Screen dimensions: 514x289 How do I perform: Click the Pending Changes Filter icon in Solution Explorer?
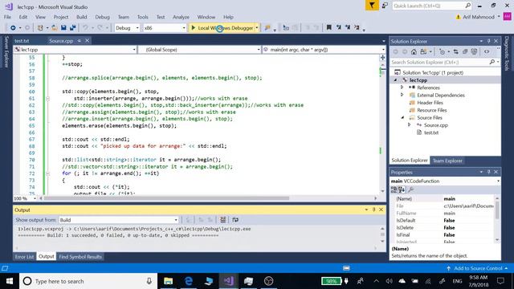(x=443, y=51)
